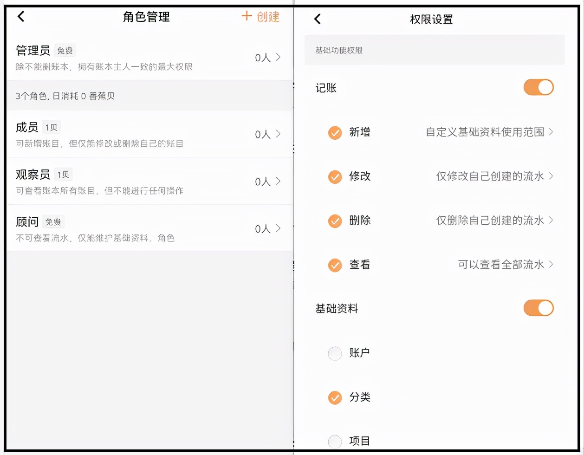Tap the back arrow on 权限设置 screen
Screen dimensions: 584x455
(x=318, y=19)
